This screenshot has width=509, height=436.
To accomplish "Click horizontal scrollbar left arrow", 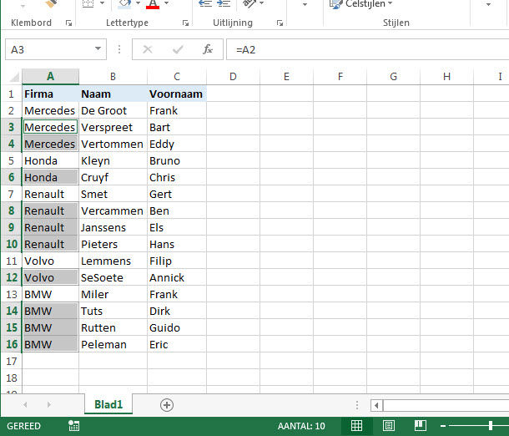I will (x=376, y=405).
